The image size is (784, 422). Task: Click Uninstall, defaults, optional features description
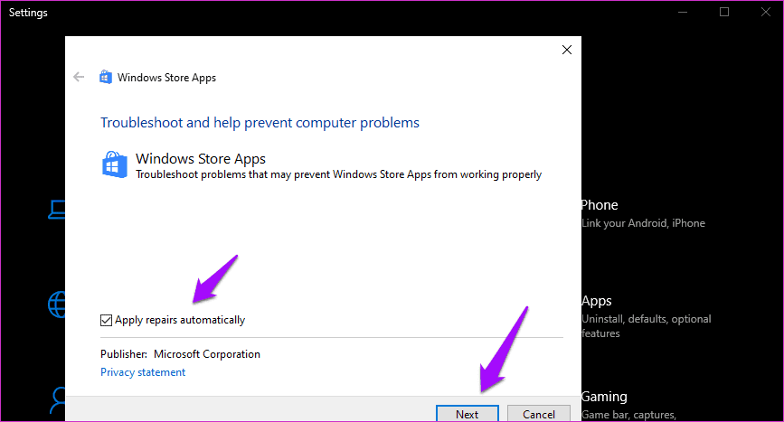[646, 326]
